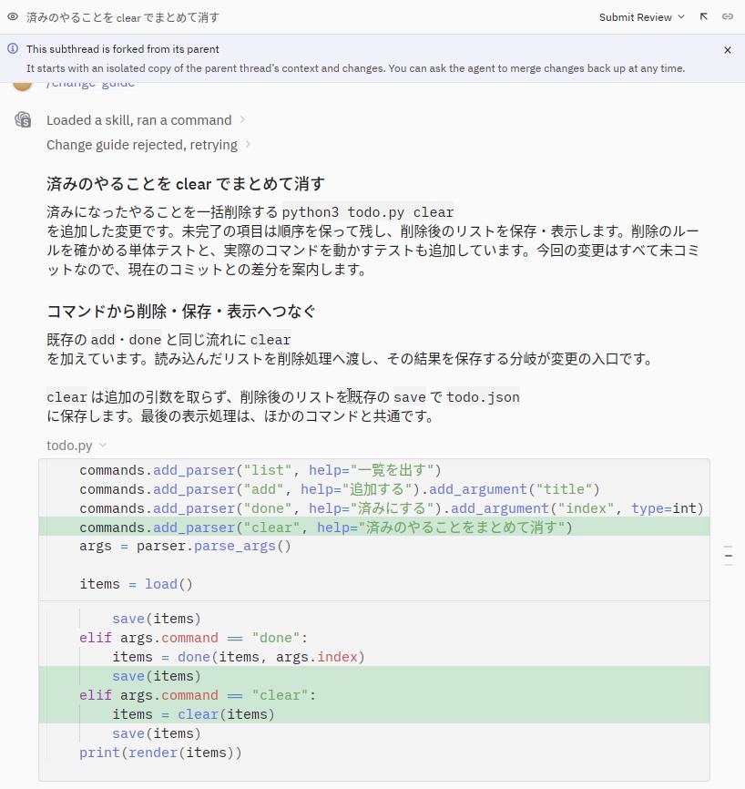This screenshot has width=745, height=789.
Task: Click the main heading 済みのやることを clear でまとめて消す
Action: [x=186, y=184]
